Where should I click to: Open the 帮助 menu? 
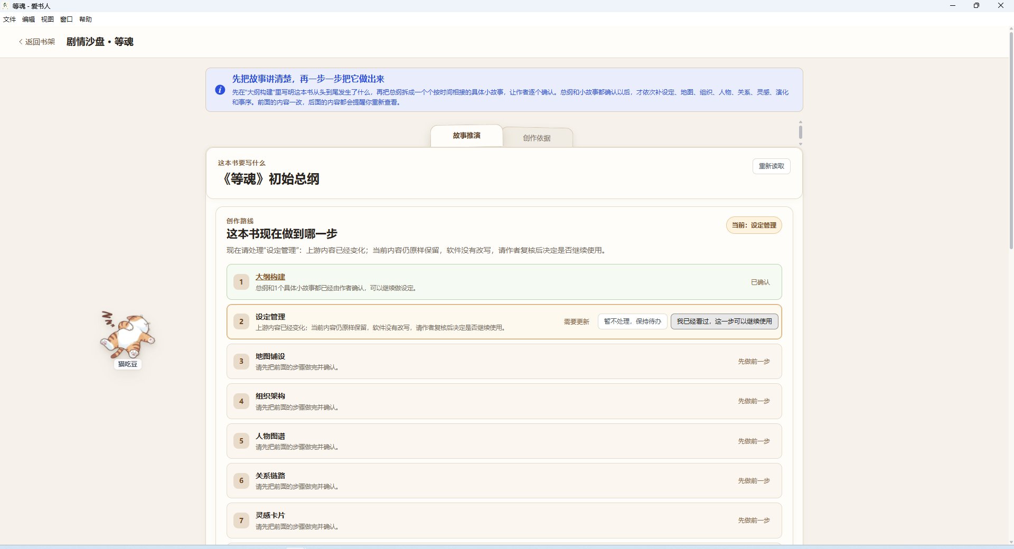[x=86, y=20]
